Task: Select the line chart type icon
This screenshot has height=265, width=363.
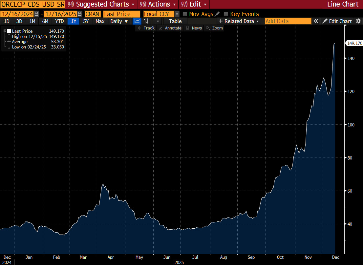Action: [137, 21]
